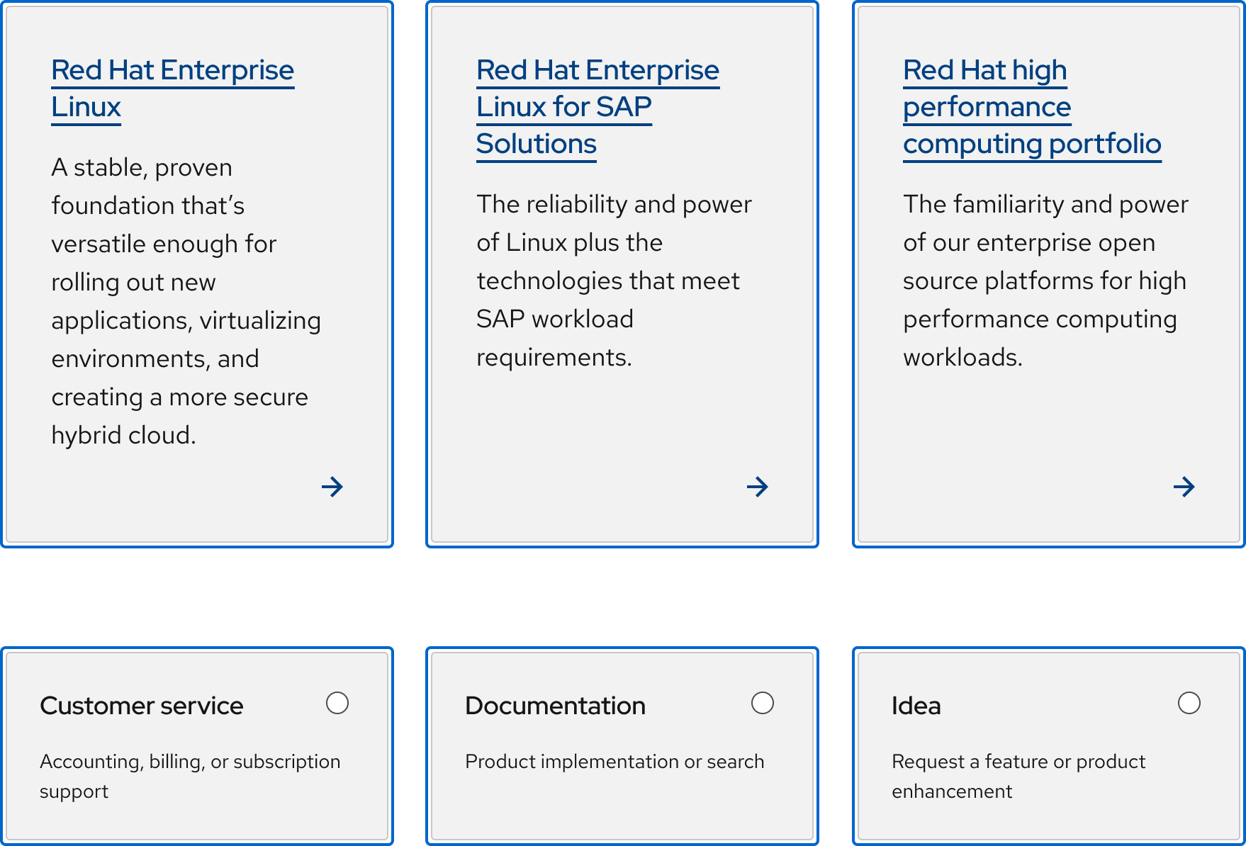Screen dimensions: 1246x846
Task: Open Red Hat Enterprise Linux for SAP Solutions link
Action: [x=597, y=71]
